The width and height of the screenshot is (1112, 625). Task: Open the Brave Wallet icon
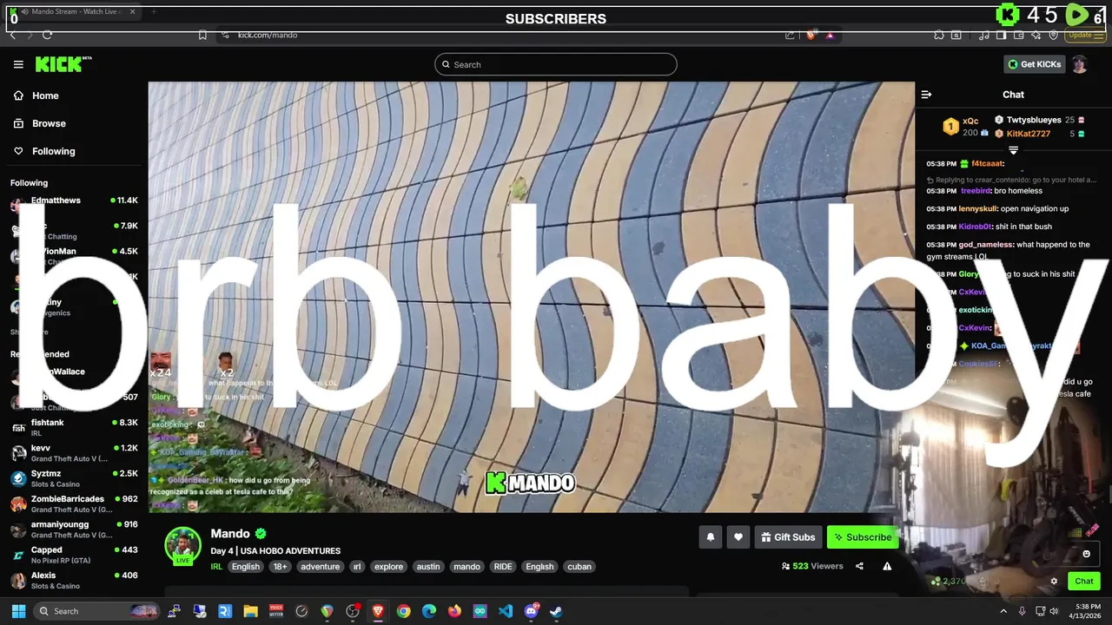pyautogui.click(x=1018, y=35)
